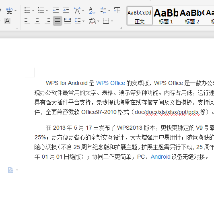
Task: Sort text with the A-Z icon
Action: pyautogui.click(x=92, y=10)
